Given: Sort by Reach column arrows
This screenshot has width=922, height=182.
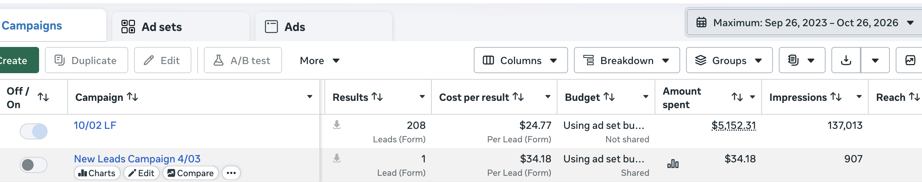Looking at the screenshot, I should pos(914,97).
